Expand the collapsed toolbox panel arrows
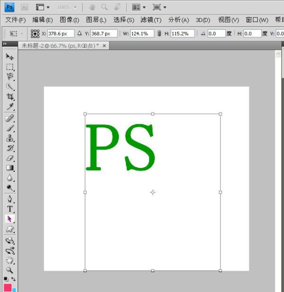 (x=5, y=44)
